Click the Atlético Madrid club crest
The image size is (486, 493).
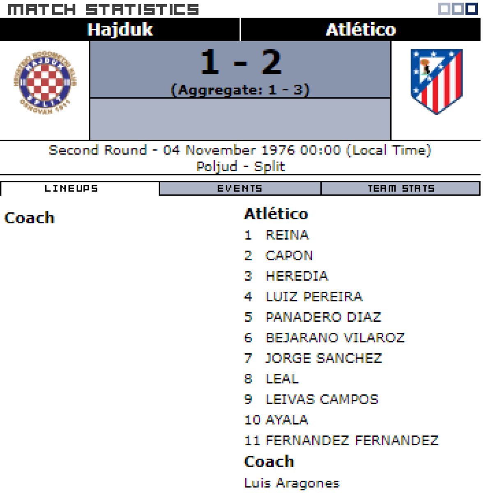[436, 81]
